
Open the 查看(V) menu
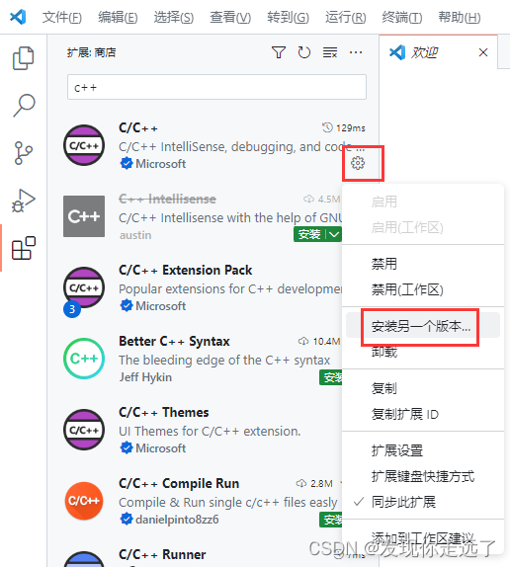click(230, 17)
